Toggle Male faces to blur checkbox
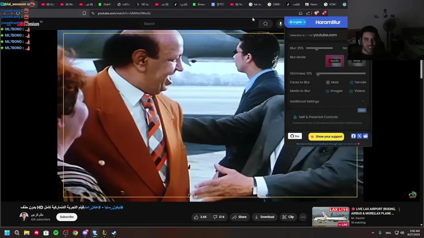This screenshot has height=238, width=424. pyautogui.click(x=328, y=82)
